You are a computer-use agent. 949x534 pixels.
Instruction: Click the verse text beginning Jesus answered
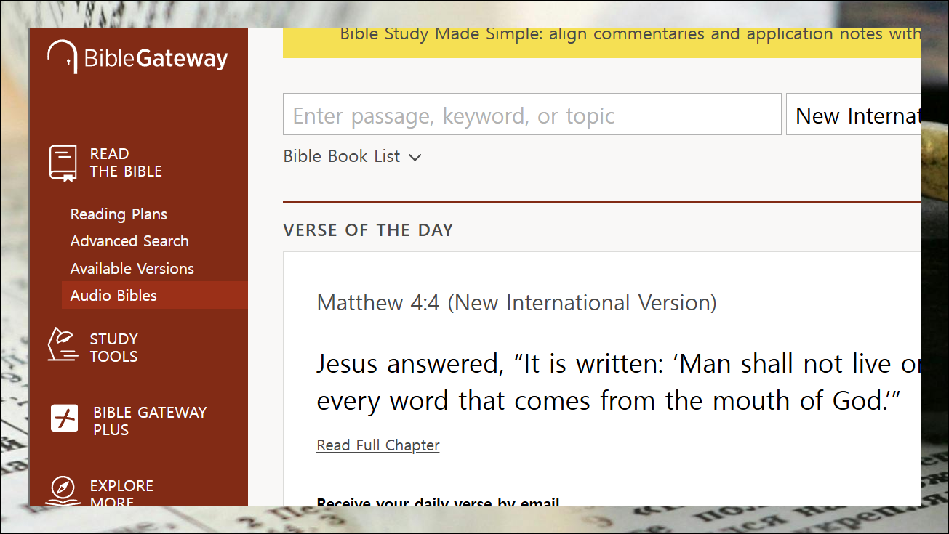pos(618,382)
